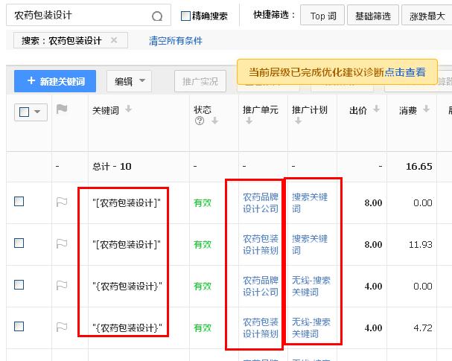Sort by 推广计划 column arrow
The width and height of the screenshot is (452, 361).
299,121
